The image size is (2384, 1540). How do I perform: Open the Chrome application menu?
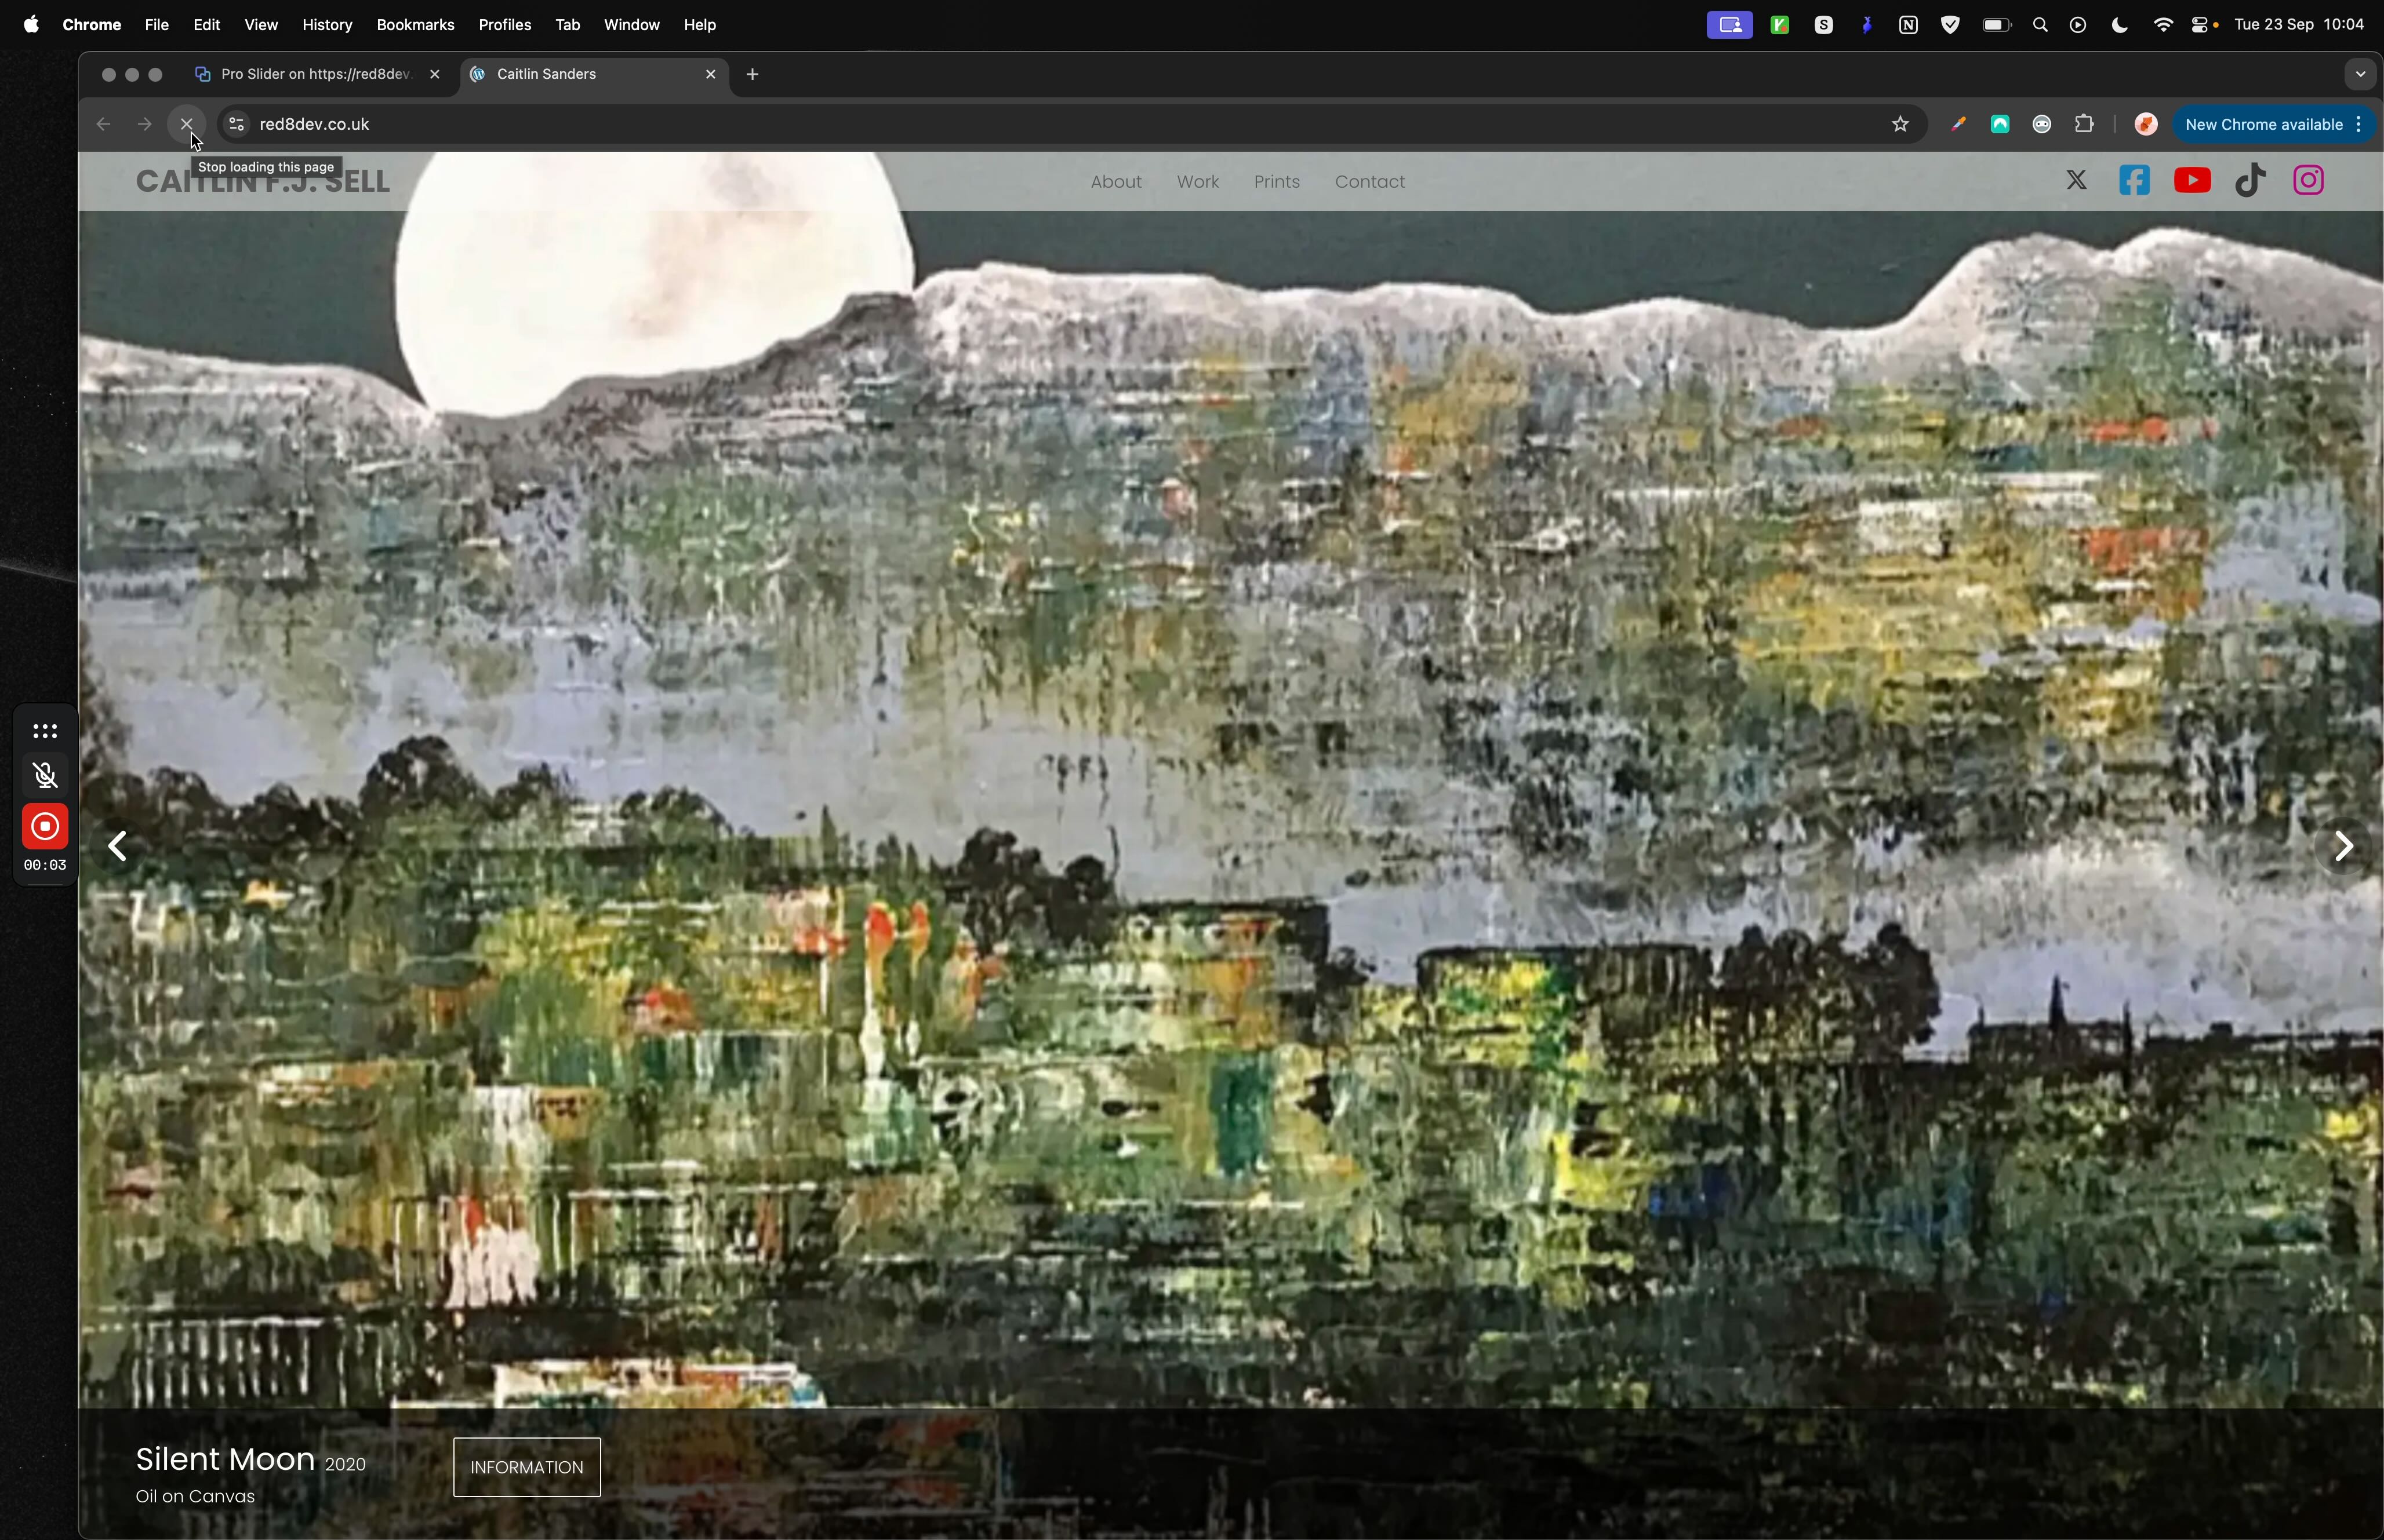pyautogui.click(x=92, y=25)
